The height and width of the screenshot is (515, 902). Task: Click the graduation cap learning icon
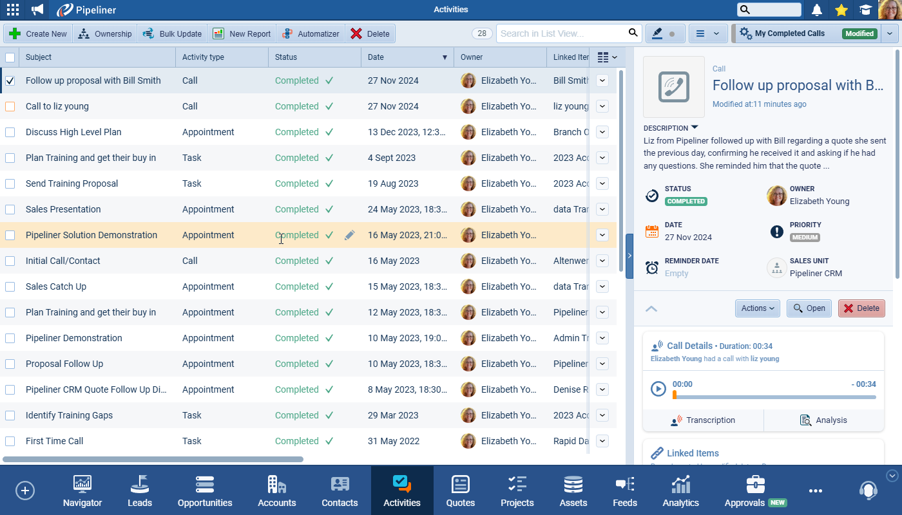(865, 10)
